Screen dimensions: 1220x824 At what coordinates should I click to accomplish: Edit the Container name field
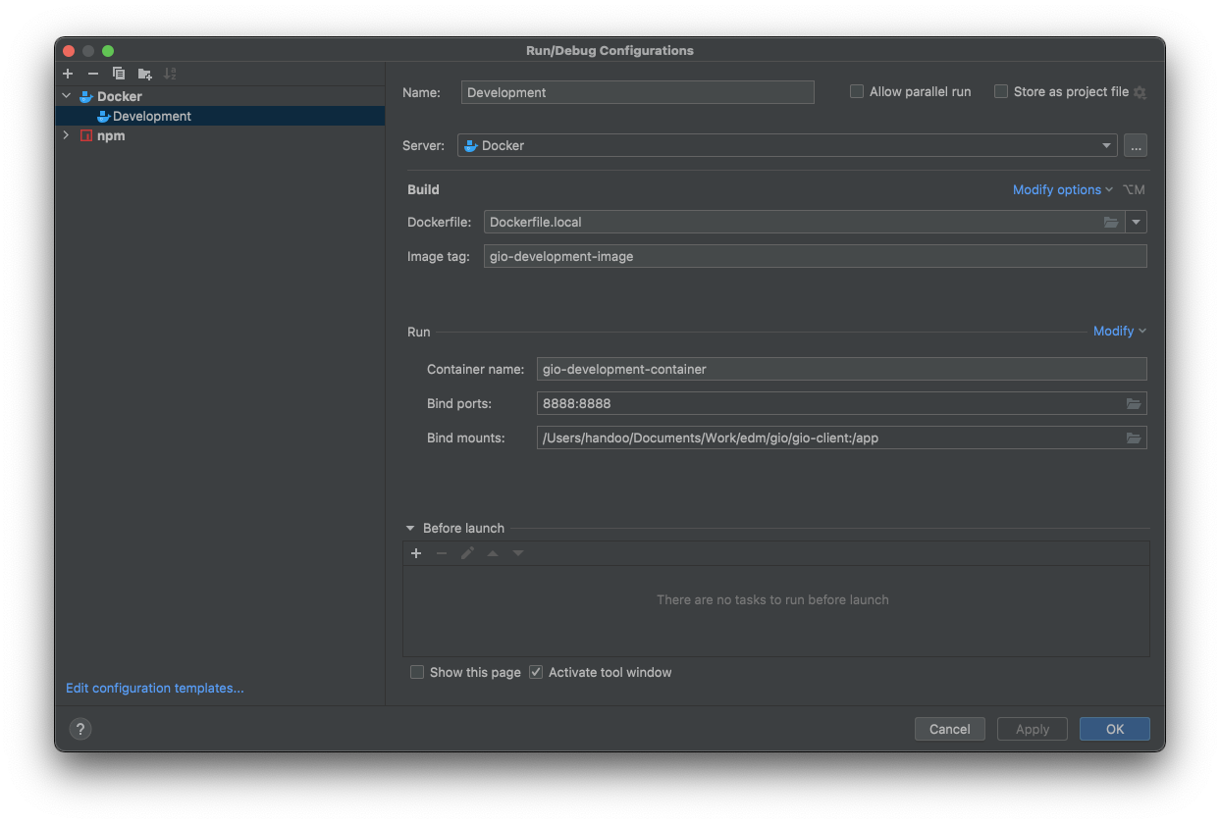coord(842,369)
